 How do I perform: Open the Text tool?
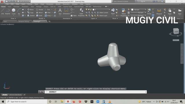[x=60, y=11]
